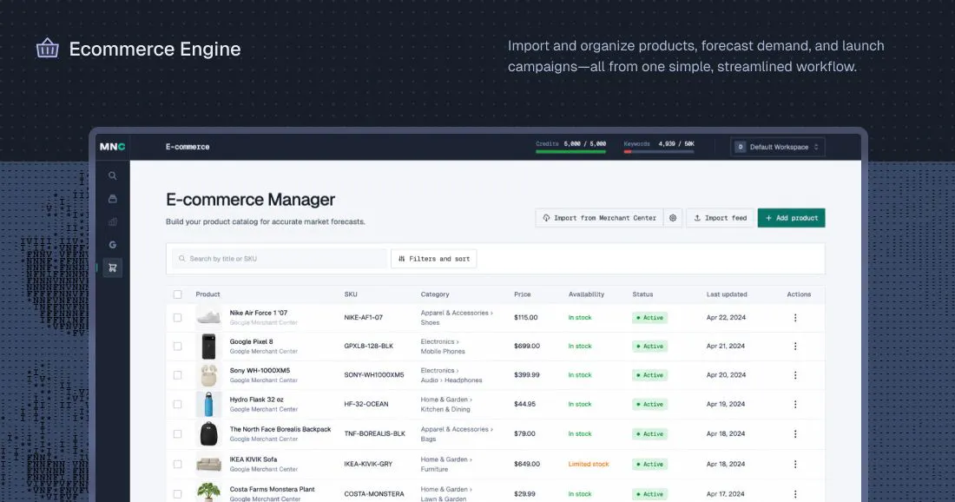Sort by the Category column header
Image resolution: width=955 pixels, height=502 pixels.
point(435,294)
